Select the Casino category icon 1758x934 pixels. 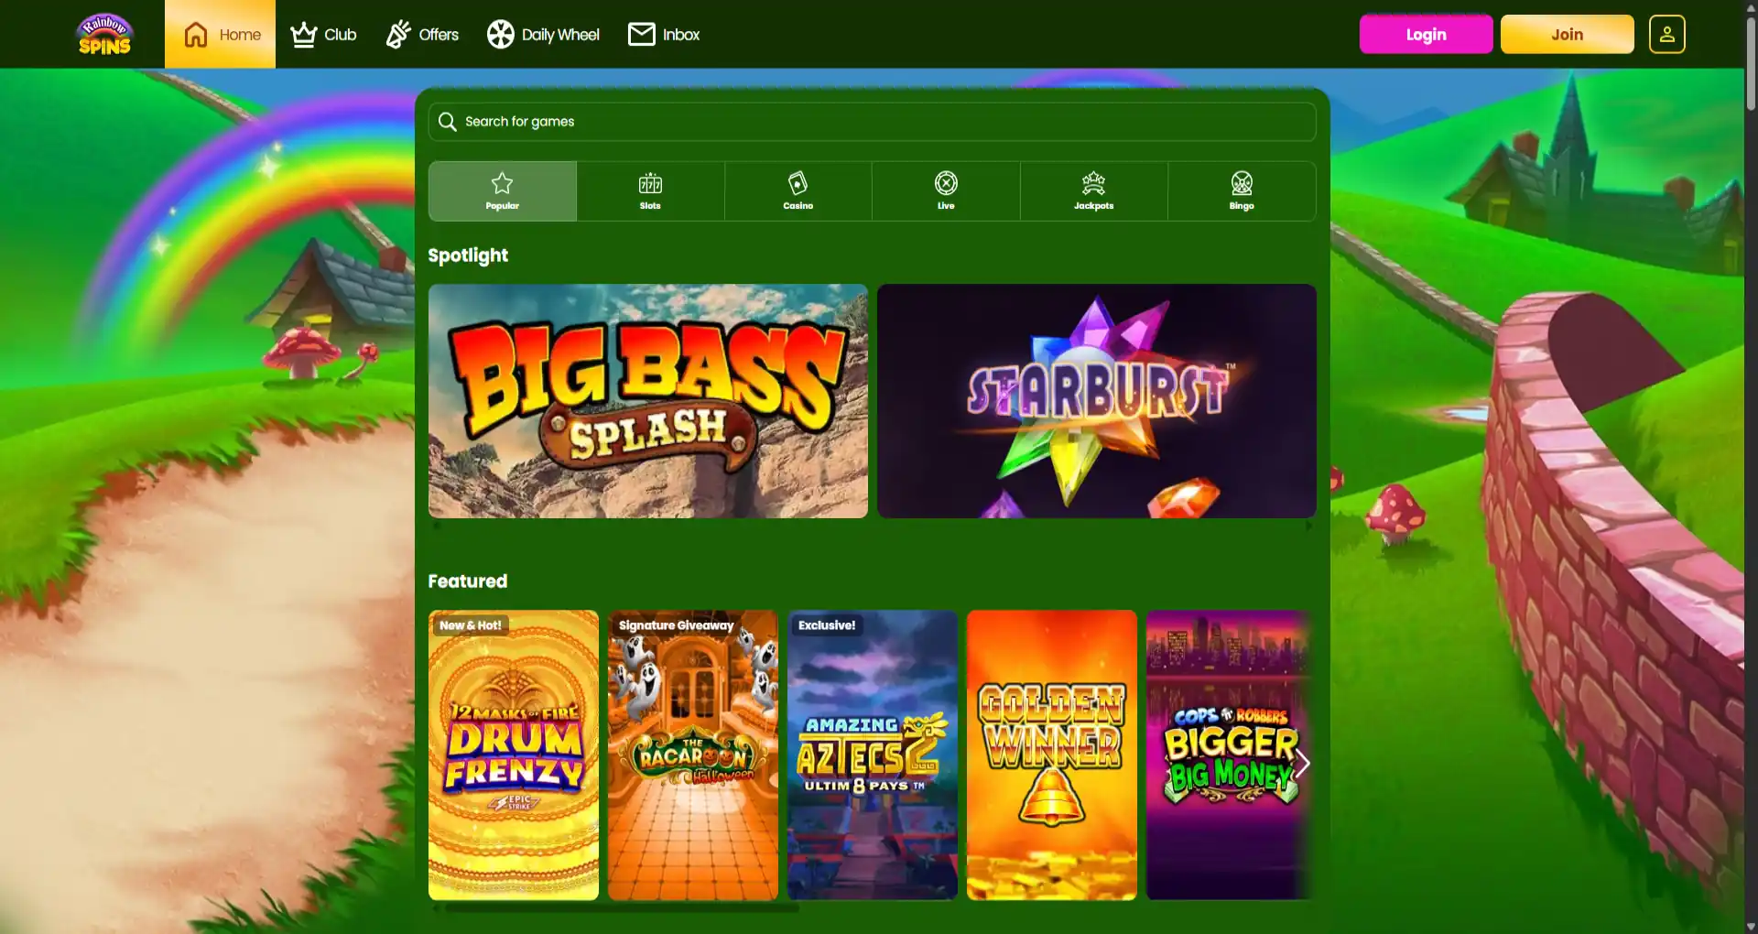coord(798,183)
